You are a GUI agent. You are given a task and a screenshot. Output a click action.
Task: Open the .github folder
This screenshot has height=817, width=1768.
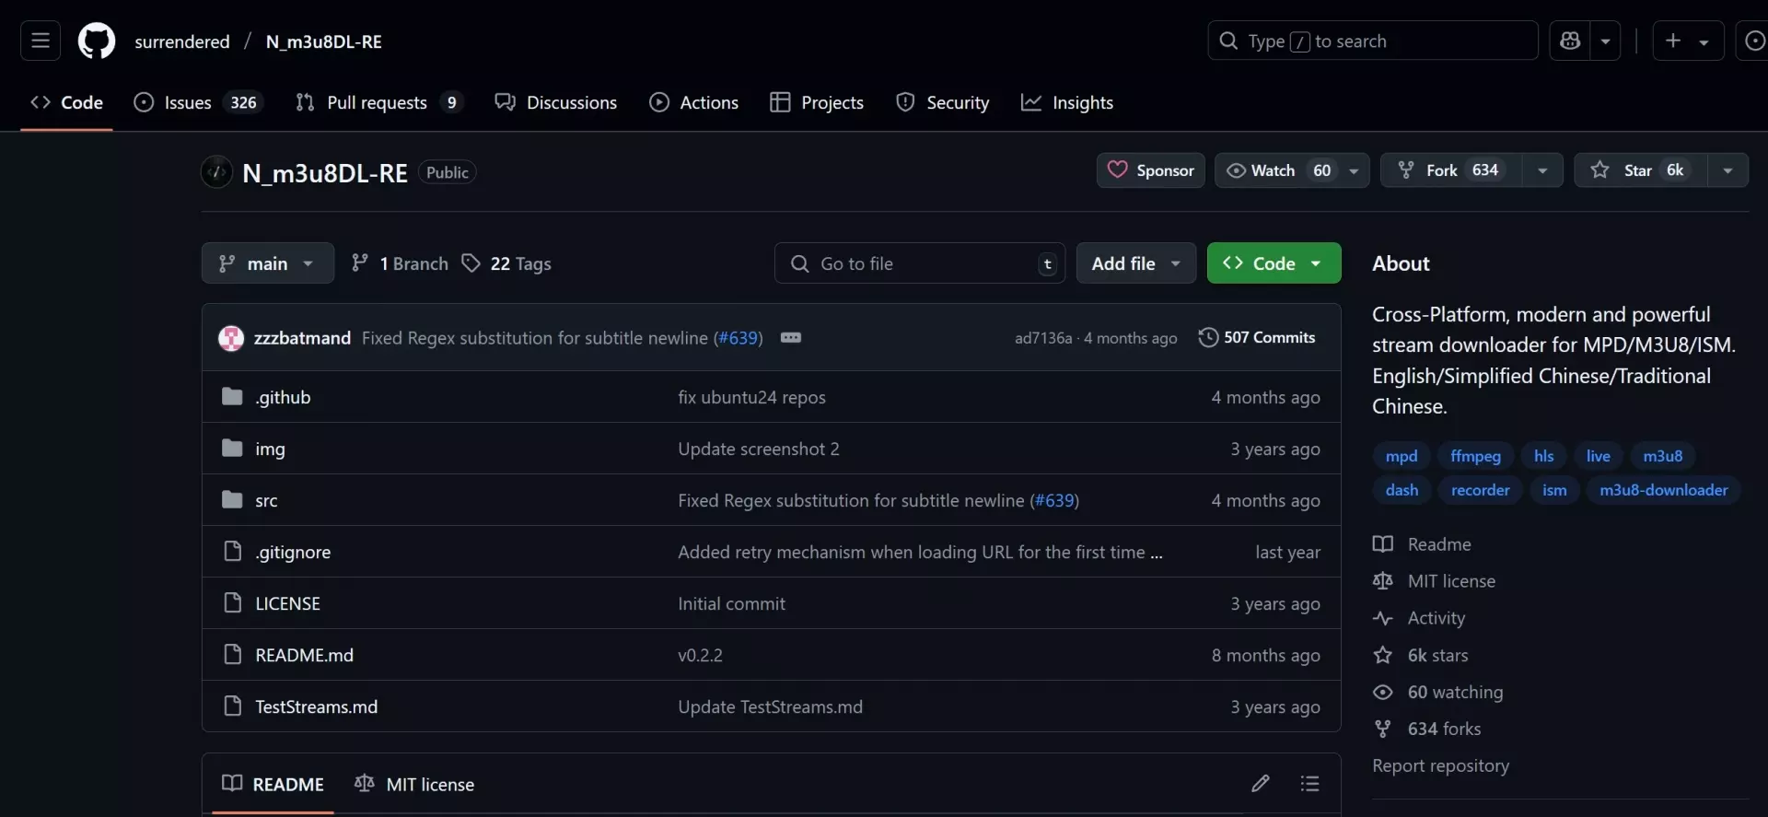(283, 397)
